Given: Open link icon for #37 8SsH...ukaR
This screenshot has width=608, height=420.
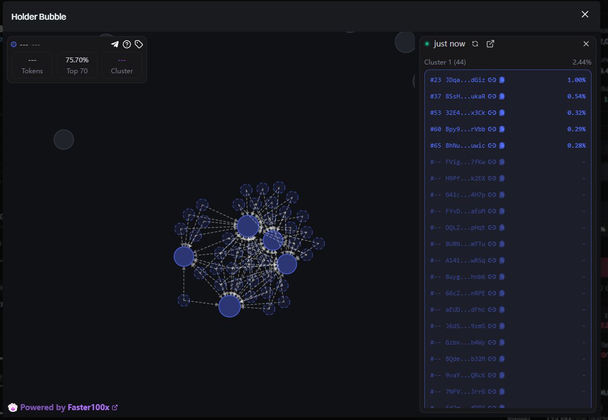Looking at the screenshot, I should click(x=492, y=96).
